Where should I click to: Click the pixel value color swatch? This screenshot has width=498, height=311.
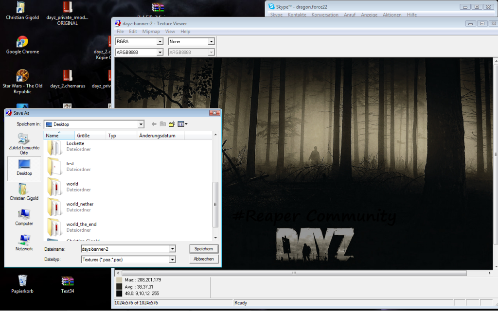(119, 294)
